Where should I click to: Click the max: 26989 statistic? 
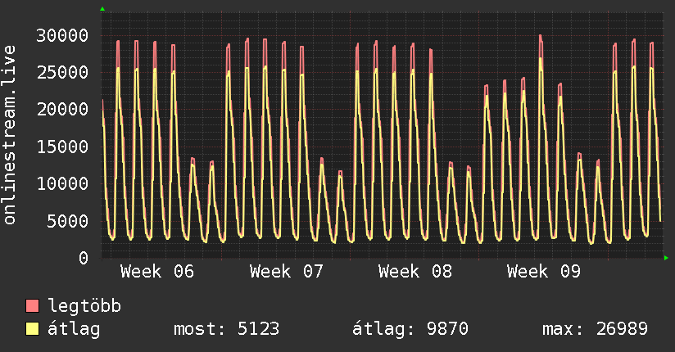(595, 330)
